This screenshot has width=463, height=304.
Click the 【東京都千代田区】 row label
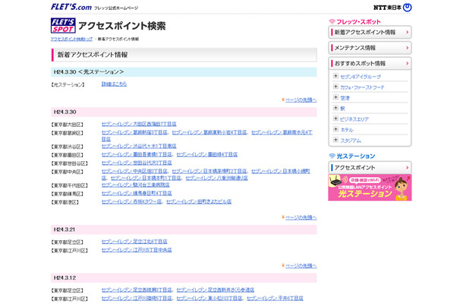coord(69,185)
